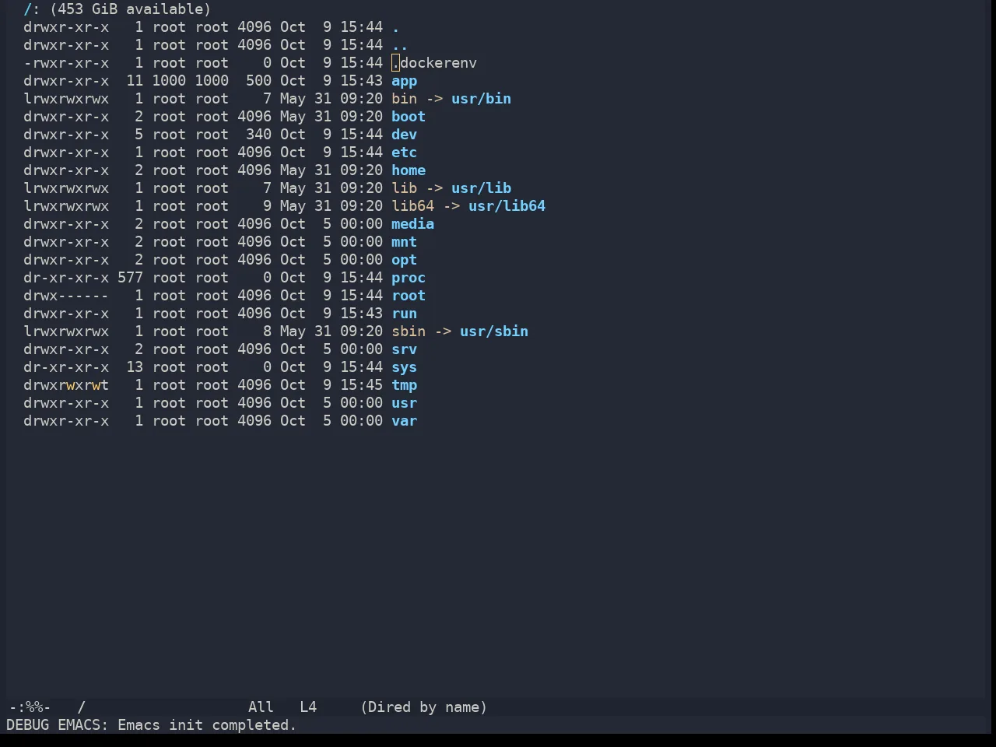This screenshot has width=996, height=747.
Task: Select the .dockerenv file entry
Action: (434, 63)
